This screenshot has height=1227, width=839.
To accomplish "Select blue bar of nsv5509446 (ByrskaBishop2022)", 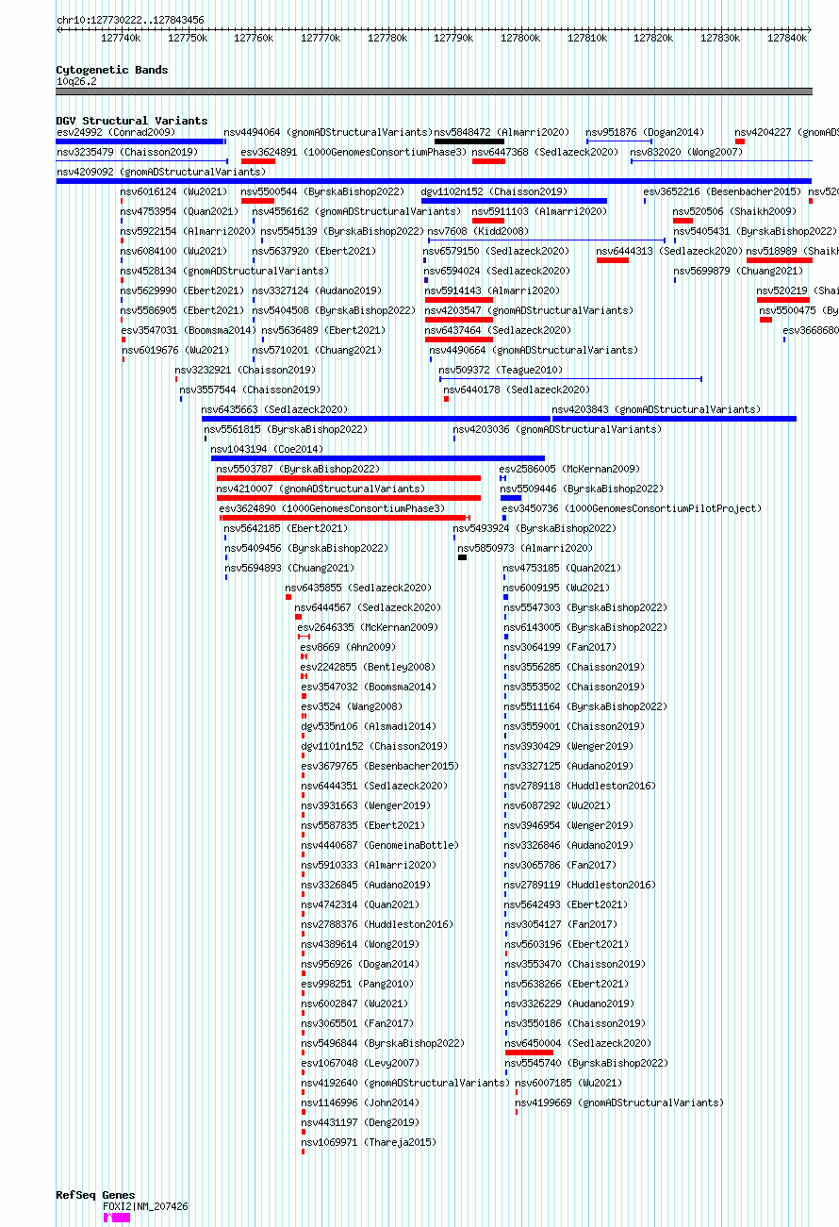I will (511, 498).
